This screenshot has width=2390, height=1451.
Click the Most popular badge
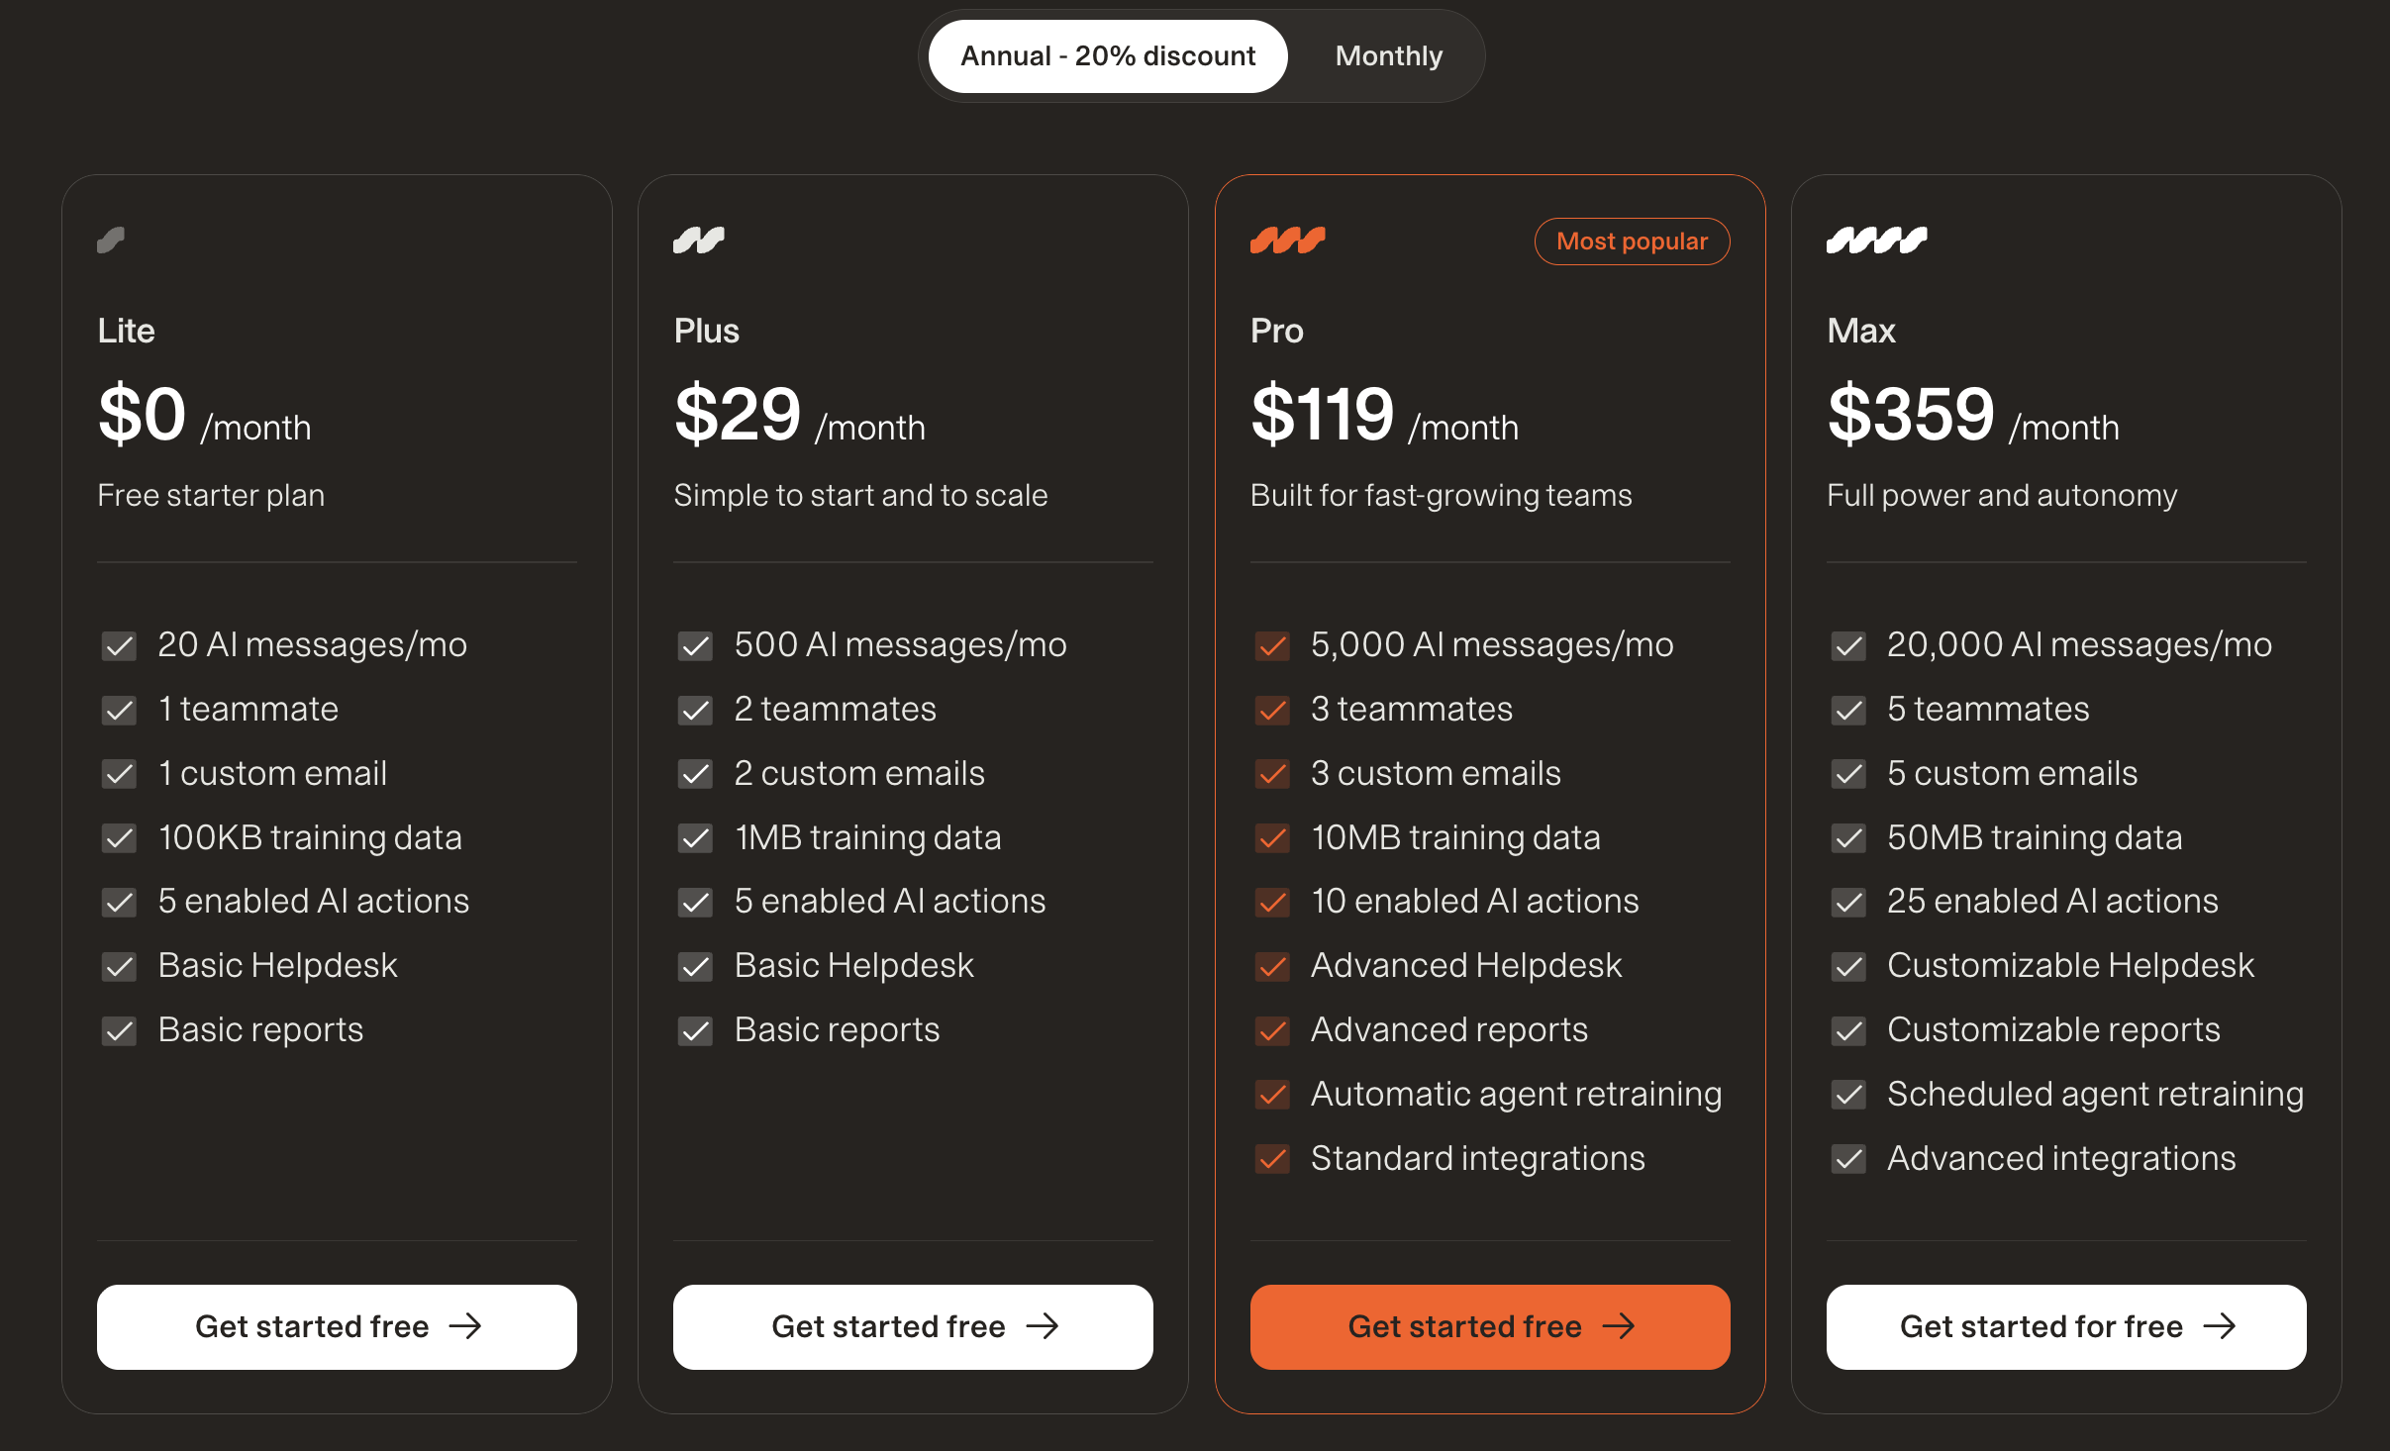coord(1632,241)
